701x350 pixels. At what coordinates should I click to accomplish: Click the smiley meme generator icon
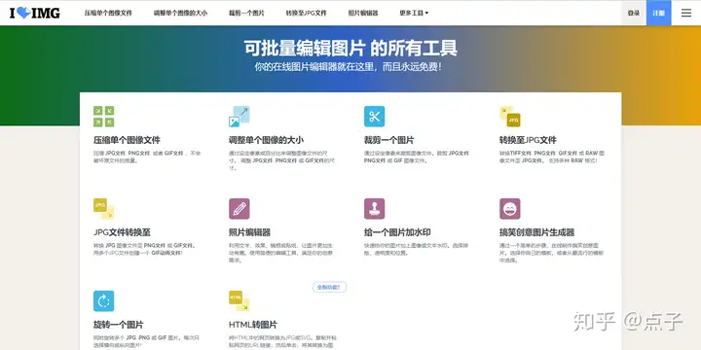509,209
